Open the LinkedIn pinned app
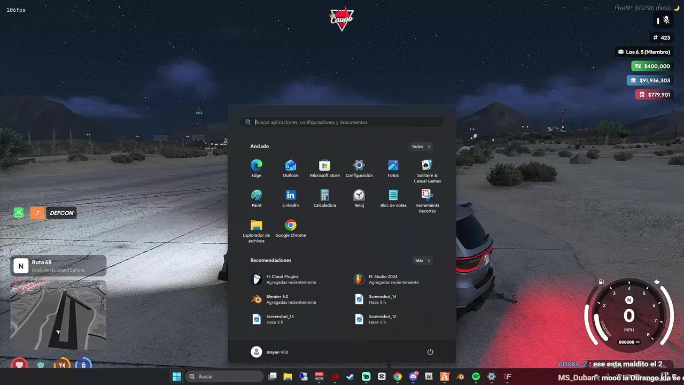 [291, 198]
